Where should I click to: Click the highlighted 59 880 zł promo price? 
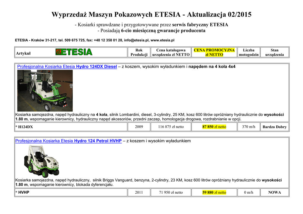[x=214, y=192]
